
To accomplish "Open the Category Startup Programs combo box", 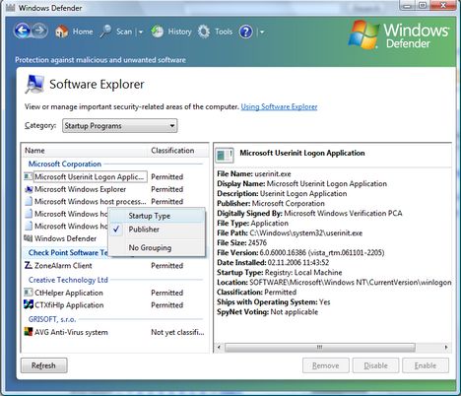I will (x=120, y=126).
